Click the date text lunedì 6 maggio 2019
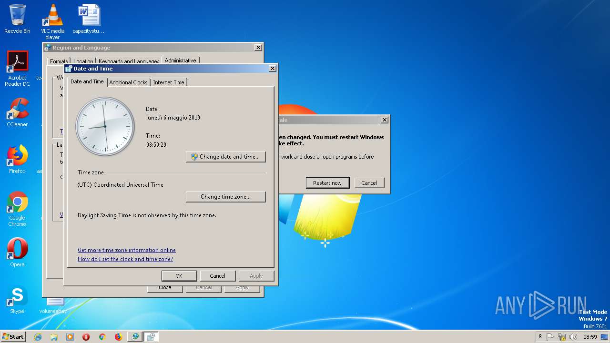This screenshot has height=343, width=610. [x=173, y=118]
